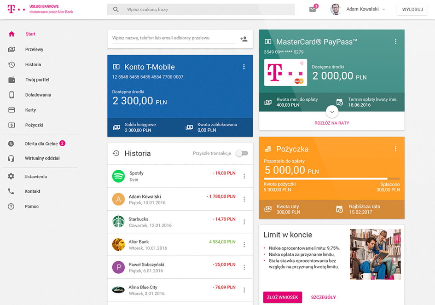The width and height of the screenshot is (435, 305).
Task: Open Przelewy from the sidebar
Action: point(34,49)
